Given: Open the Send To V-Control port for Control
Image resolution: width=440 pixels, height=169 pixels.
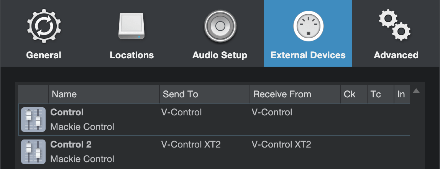Looking at the screenshot, I should [181, 112].
